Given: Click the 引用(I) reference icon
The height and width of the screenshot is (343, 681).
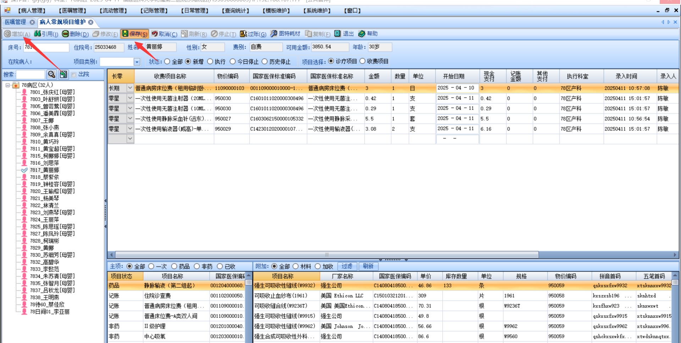Looking at the screenshot, I should coord(38,34).
